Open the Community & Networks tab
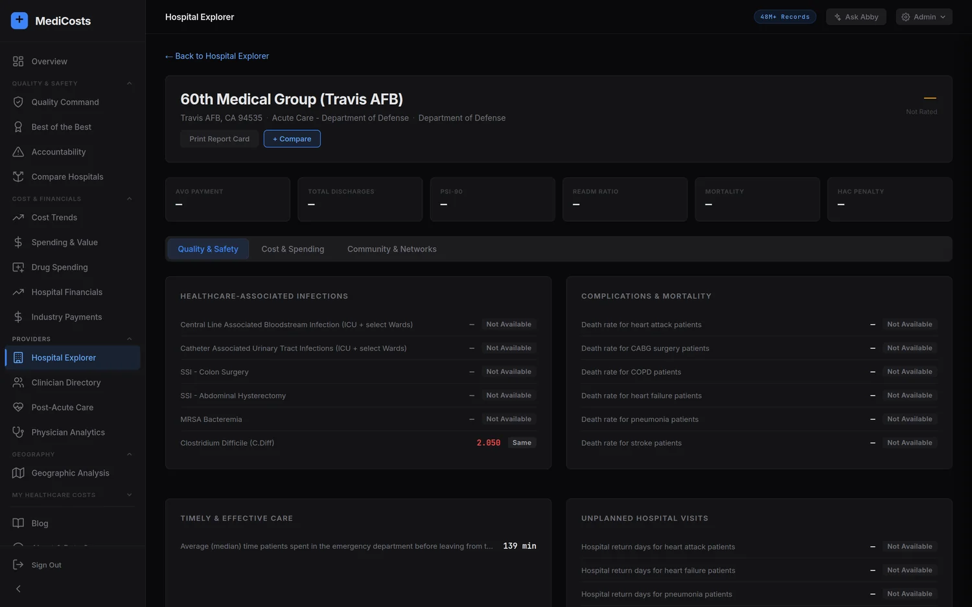 (392, 249)
